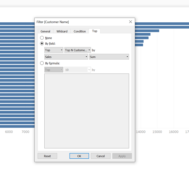Viewport: 189px width, 181px height.
Task: Open the Sales field dropdown
Action: [x=66, y=57]
